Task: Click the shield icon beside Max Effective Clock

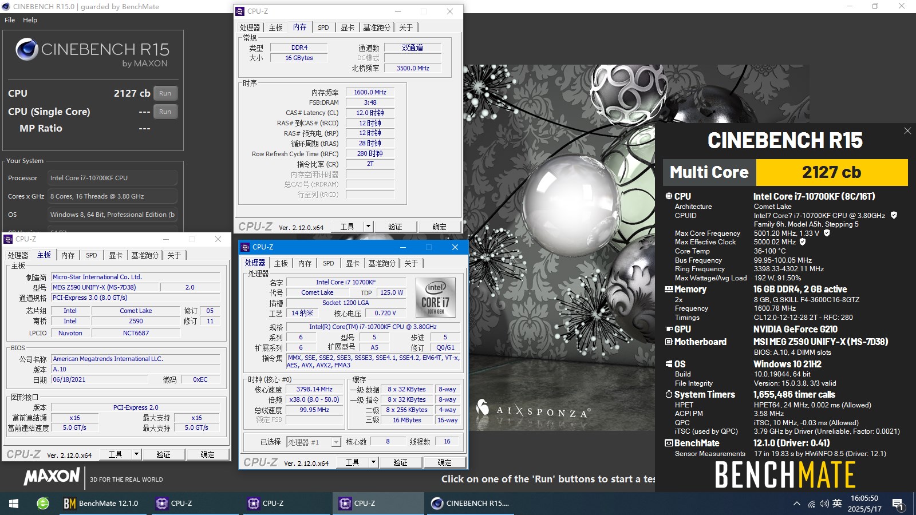Action: coord(803,242)
